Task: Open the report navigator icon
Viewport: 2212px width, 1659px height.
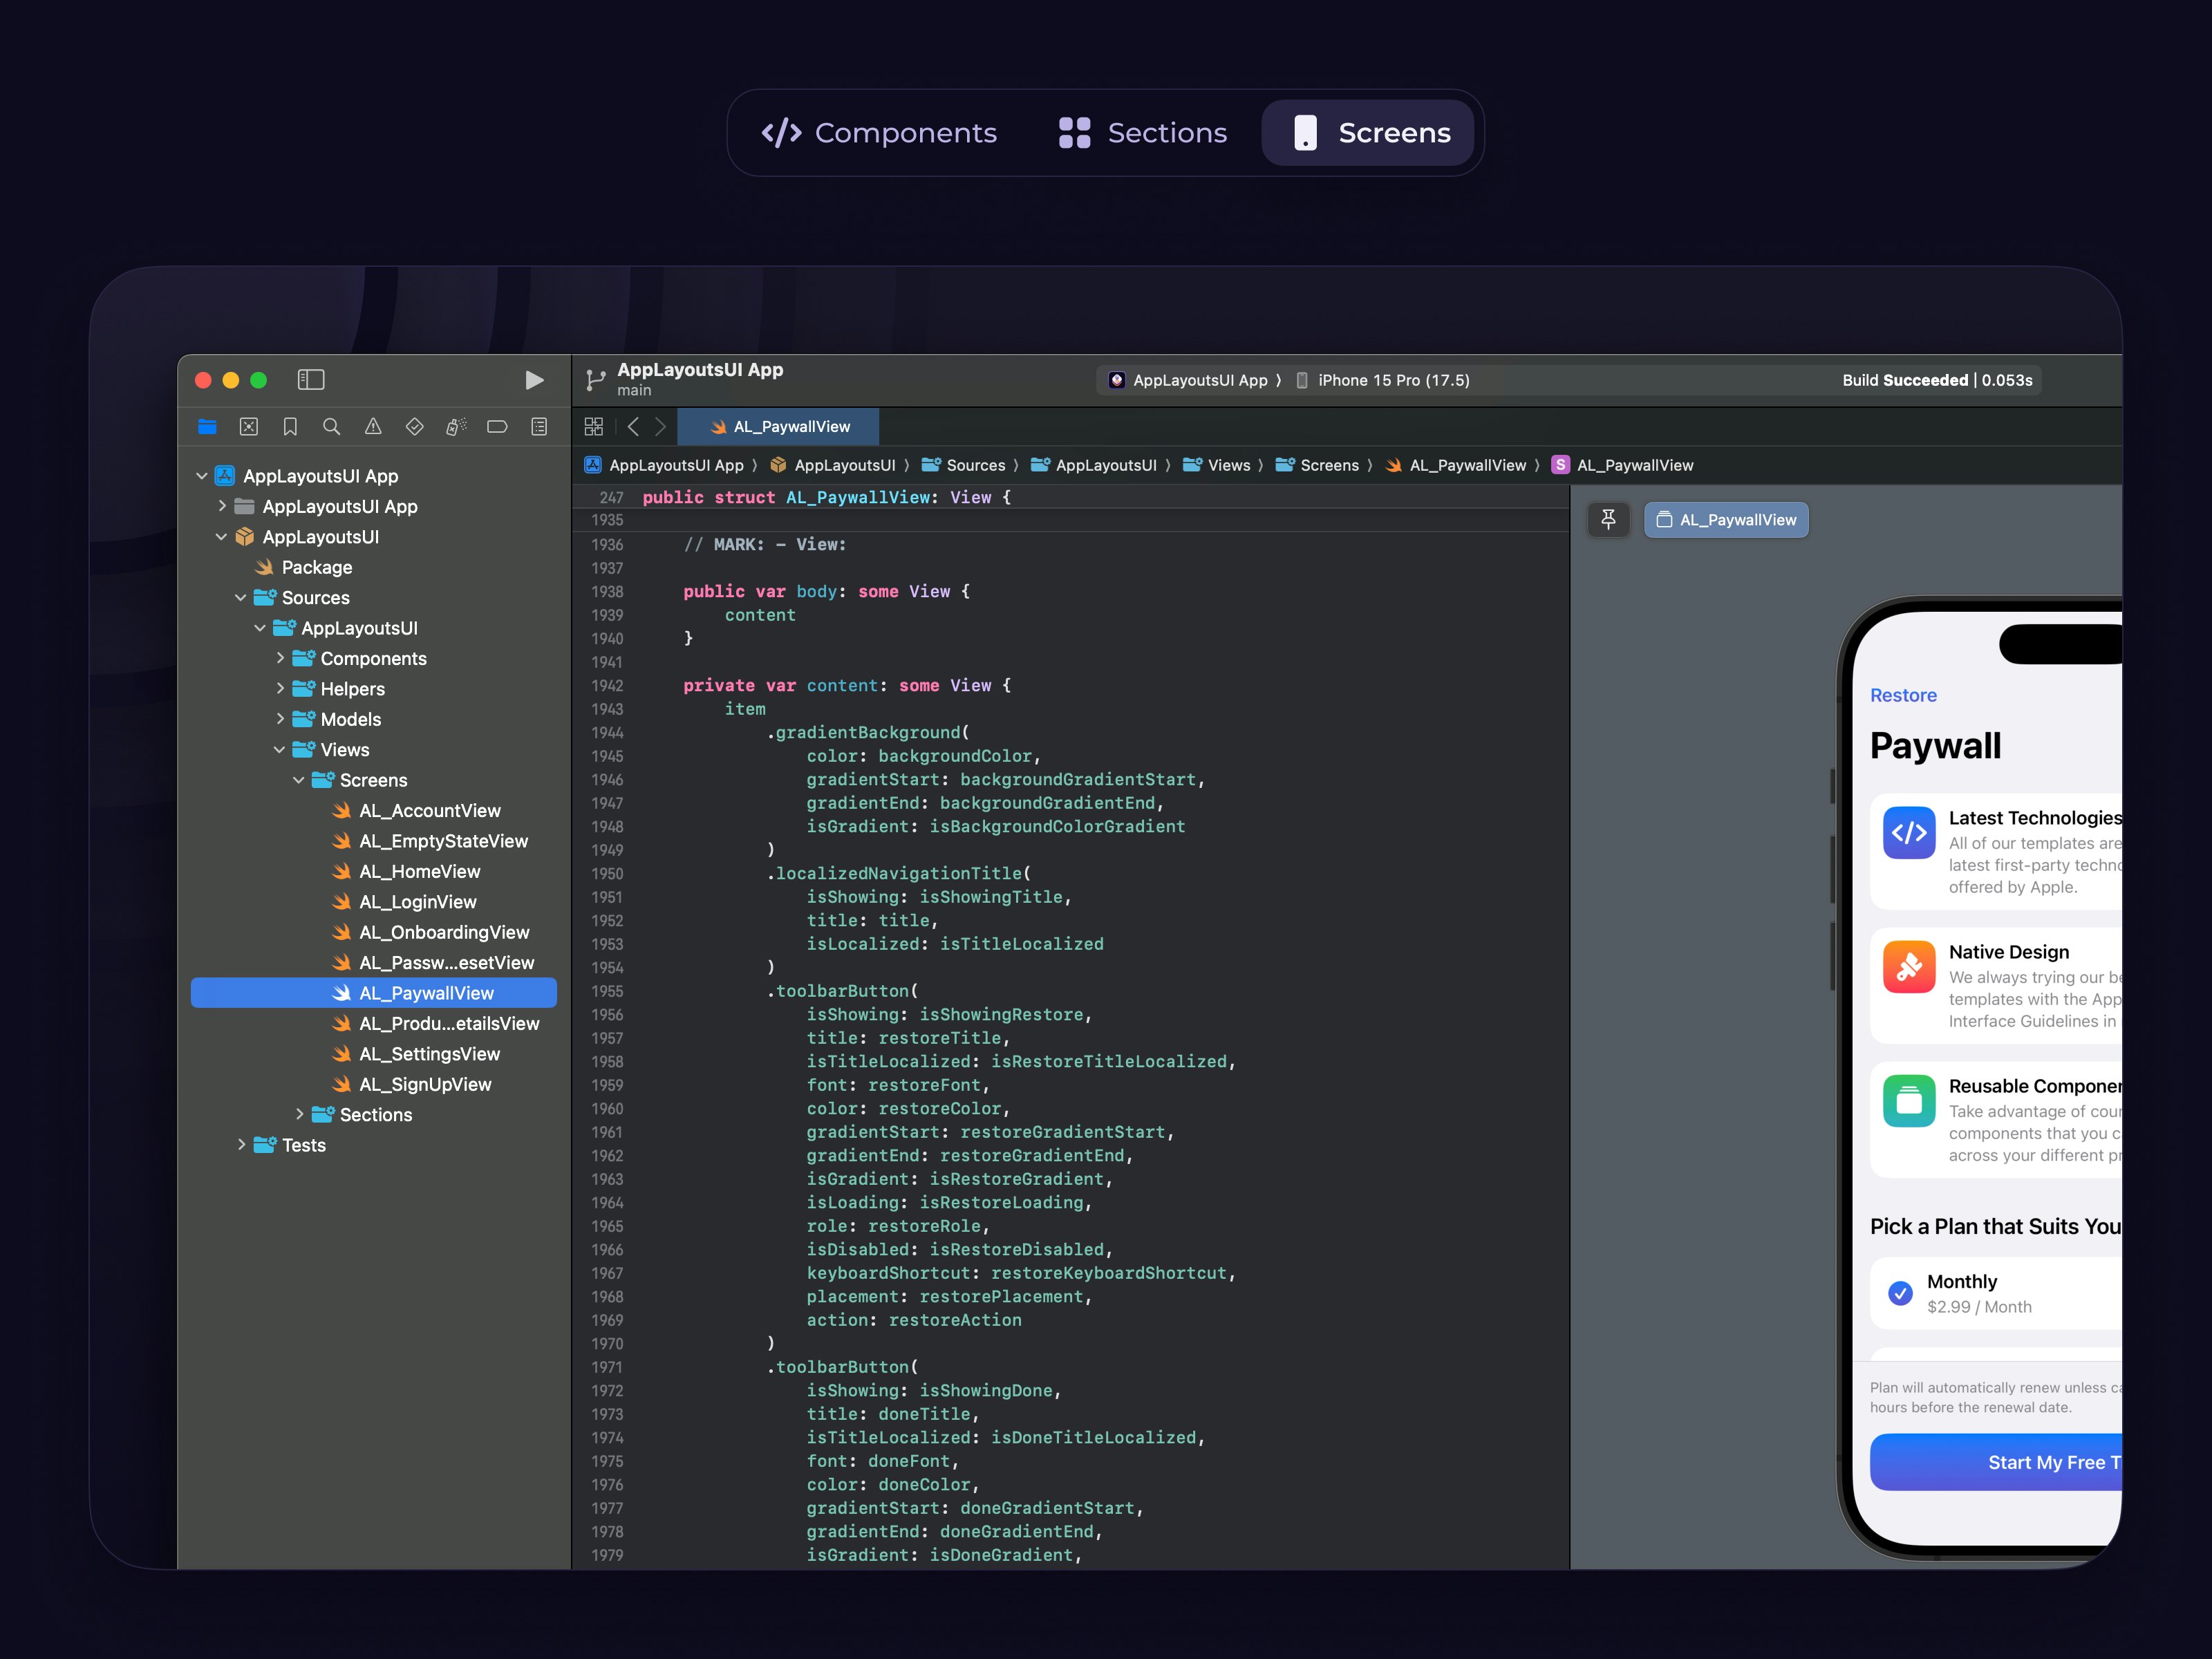Action: click(539, 427)
